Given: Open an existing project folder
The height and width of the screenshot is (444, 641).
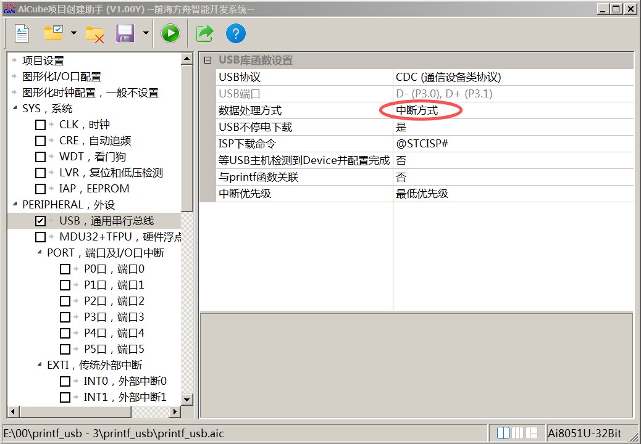Looking at the screenshot, I should (x=54, y=33).
